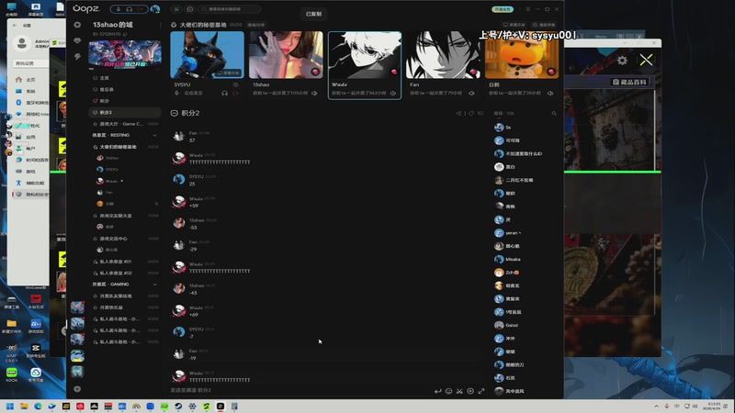Expand the message input box

pos(481,391)
